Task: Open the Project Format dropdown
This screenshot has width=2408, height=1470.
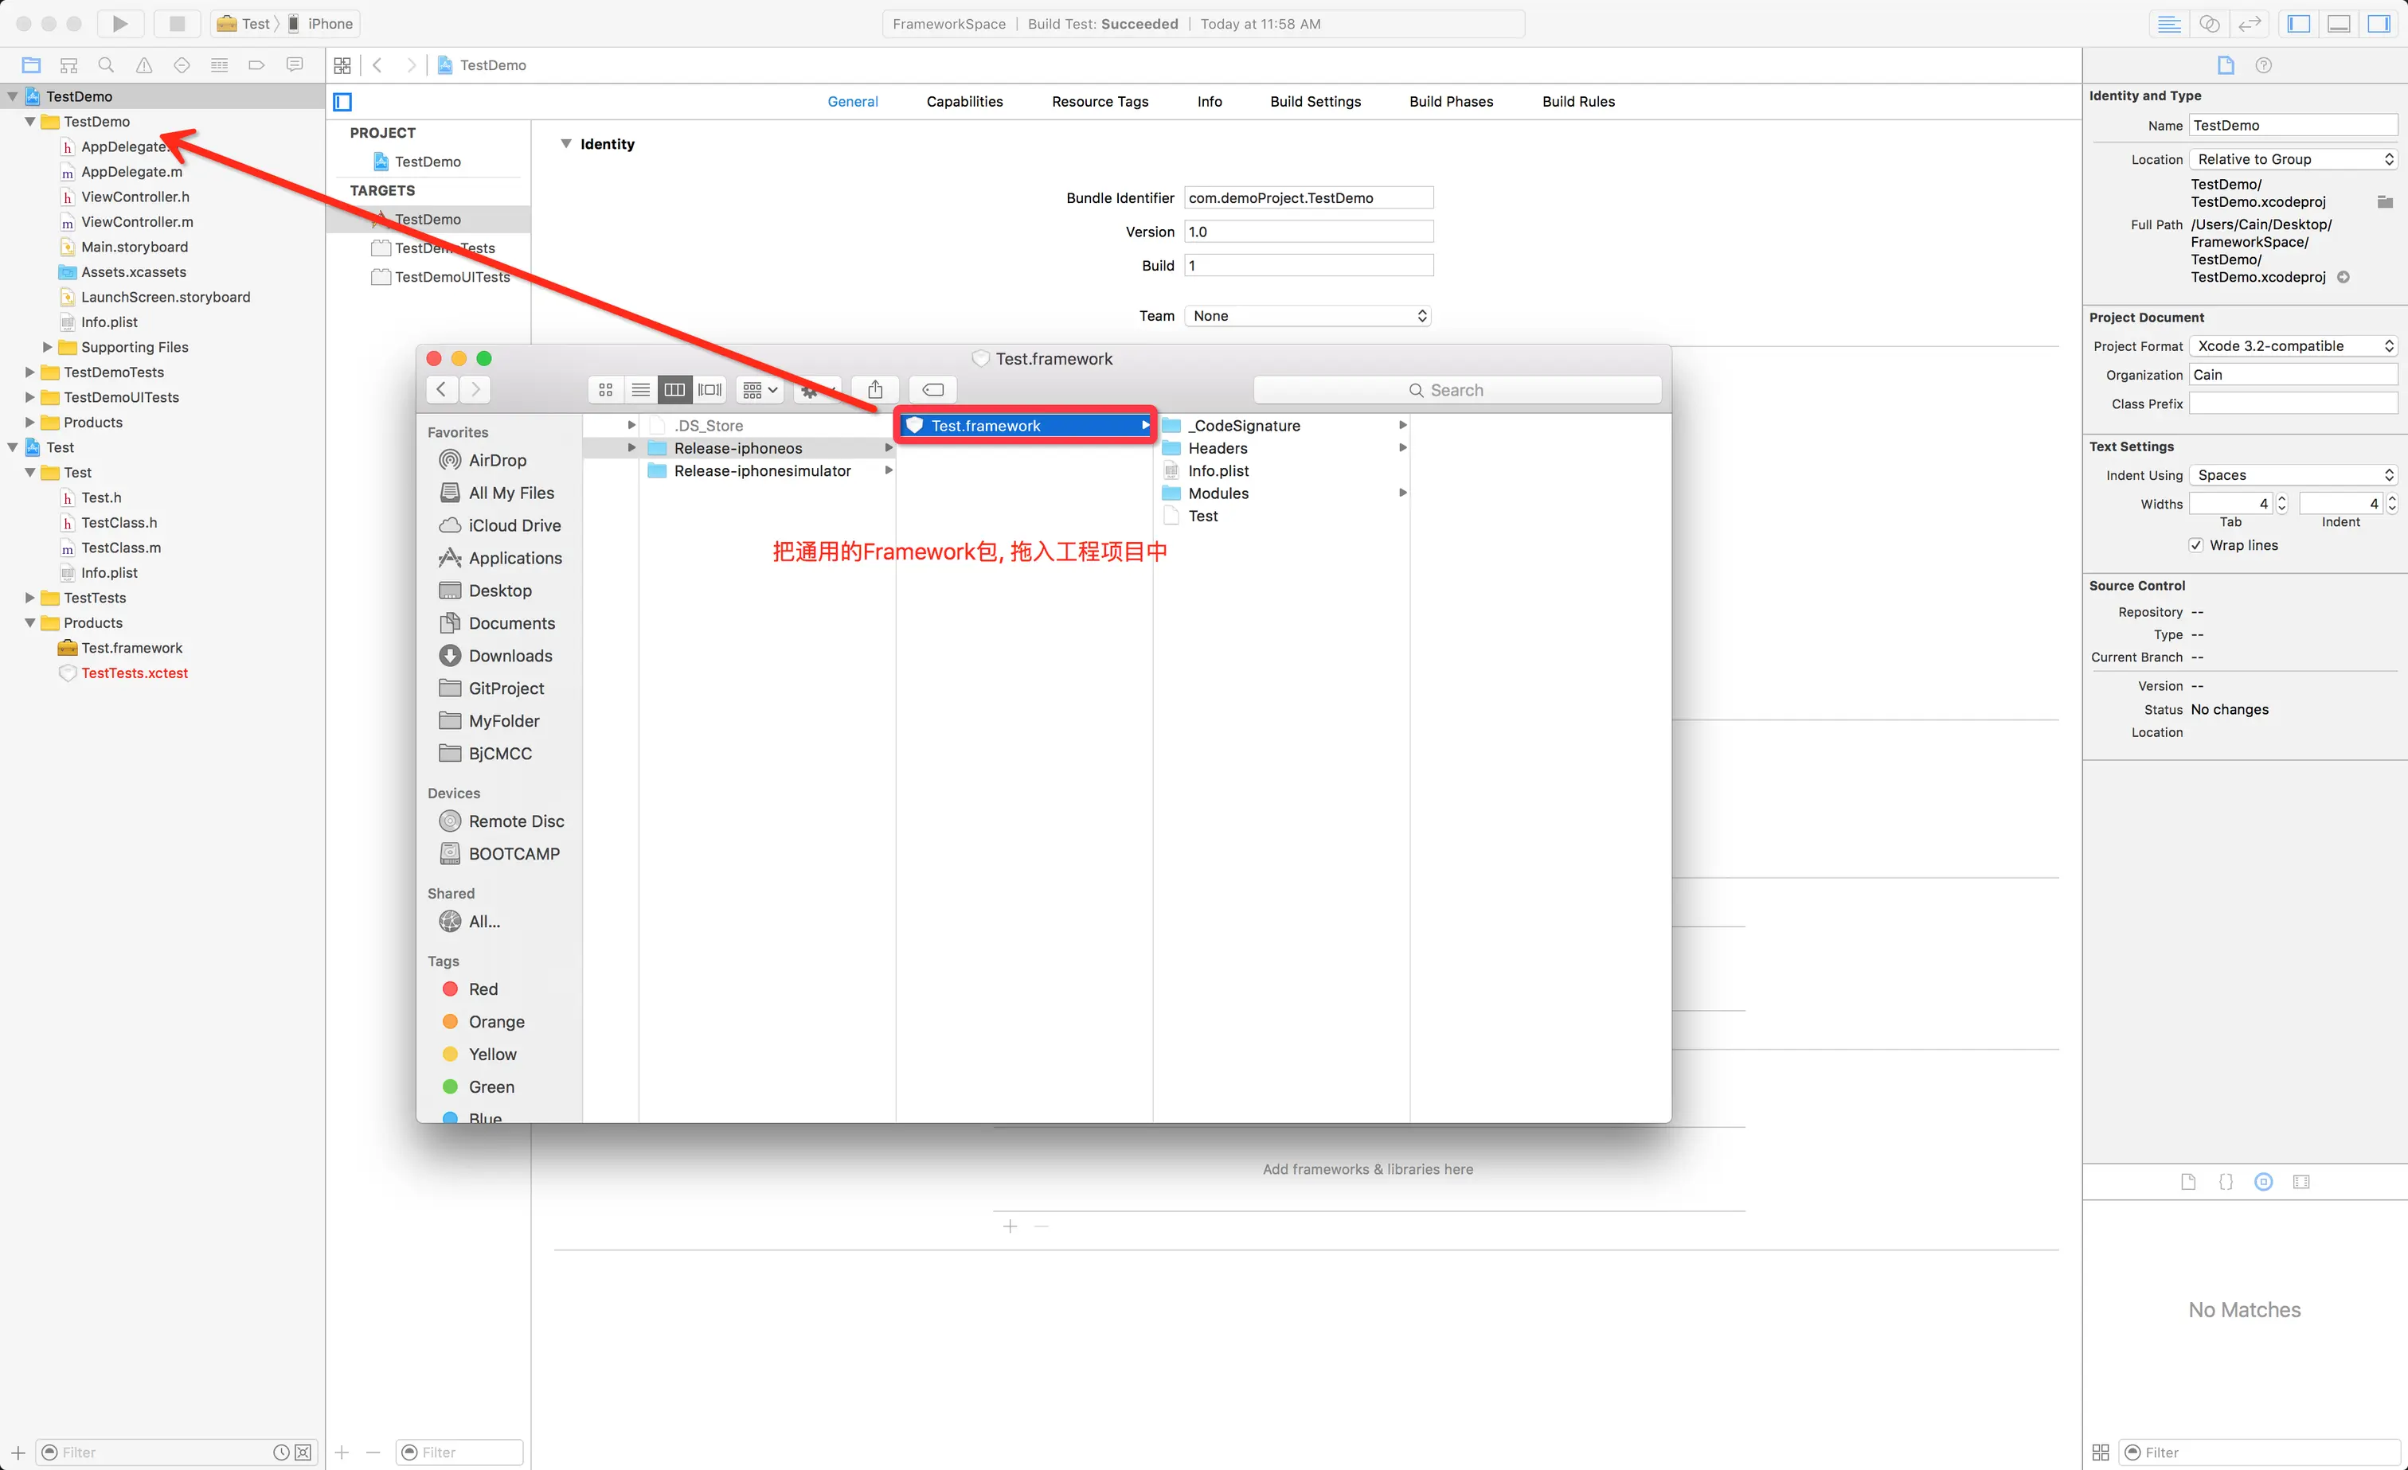Action: point(2292,345)
